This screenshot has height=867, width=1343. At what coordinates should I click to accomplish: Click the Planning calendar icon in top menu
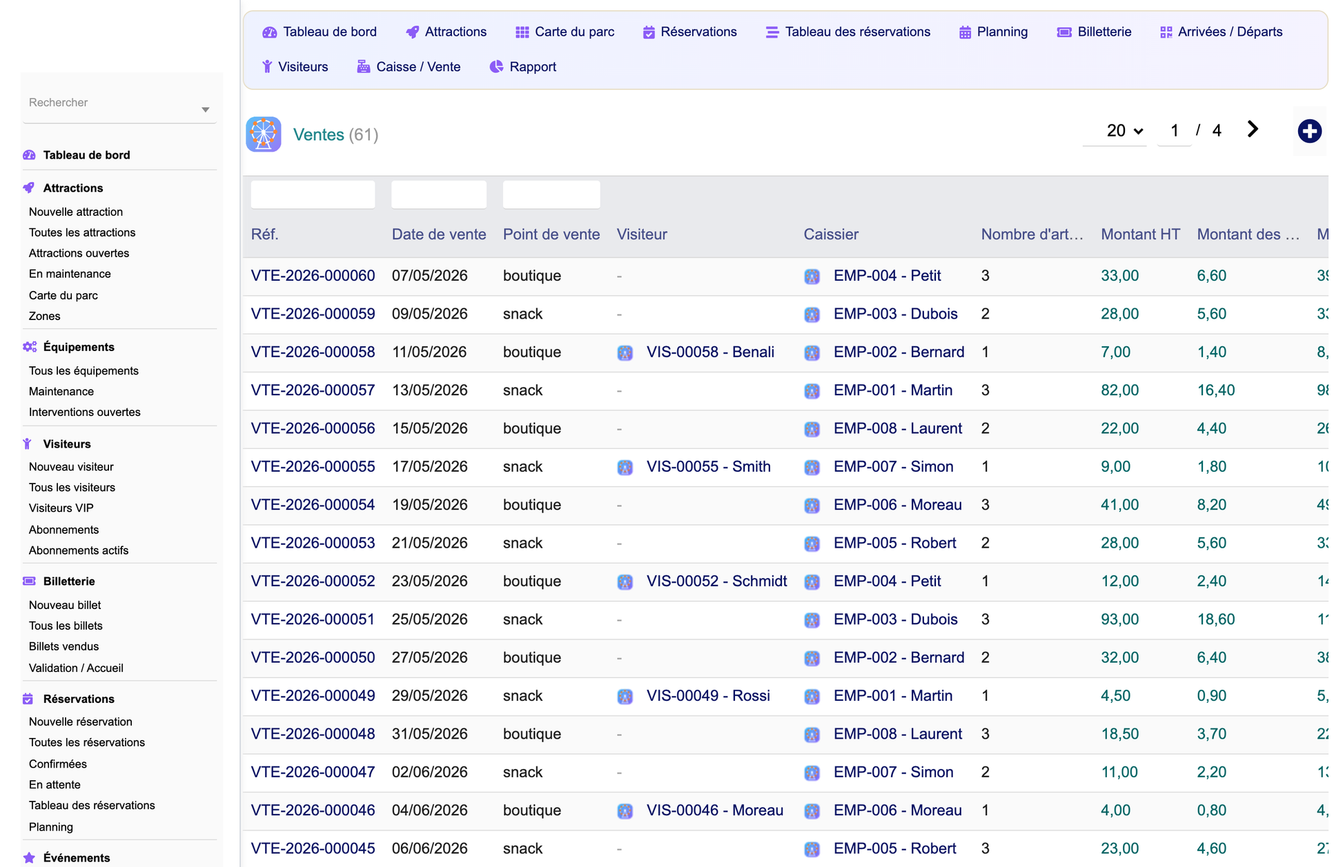point(965,32)
